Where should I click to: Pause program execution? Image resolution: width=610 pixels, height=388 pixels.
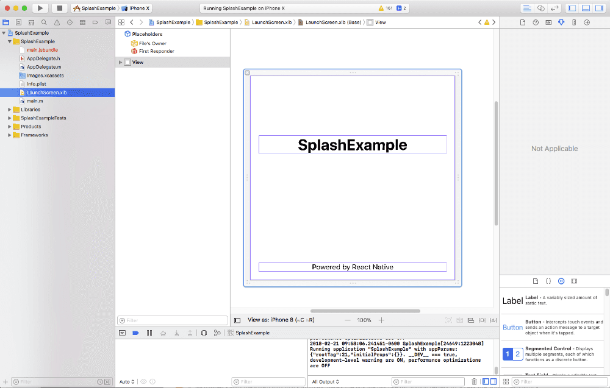pyautogui.click(x=149, y=333)
